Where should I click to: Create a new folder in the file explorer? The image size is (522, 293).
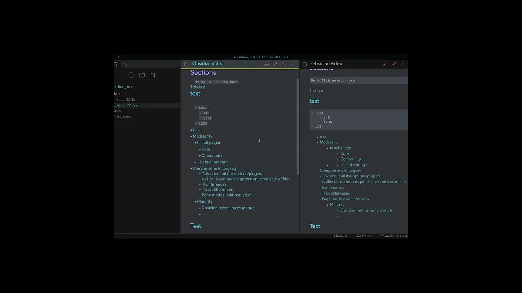(x=142, y=75)
